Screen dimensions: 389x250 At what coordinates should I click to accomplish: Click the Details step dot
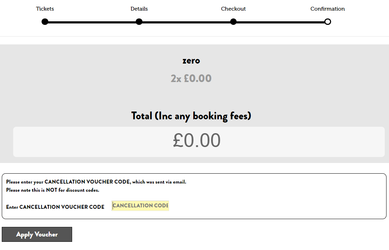pyautogui.click(x=139, y=22)
